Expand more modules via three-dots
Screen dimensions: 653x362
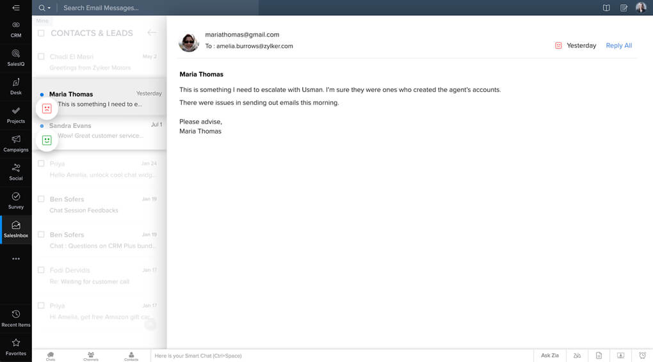16,259
